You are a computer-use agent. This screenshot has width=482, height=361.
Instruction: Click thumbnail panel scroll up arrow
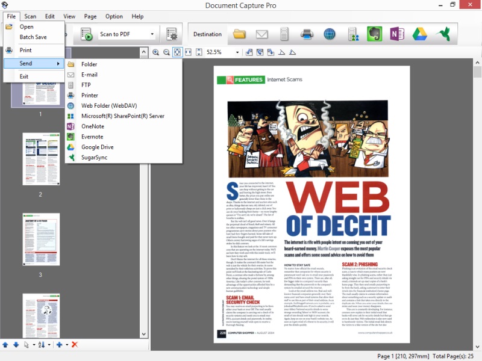(143, 52)
